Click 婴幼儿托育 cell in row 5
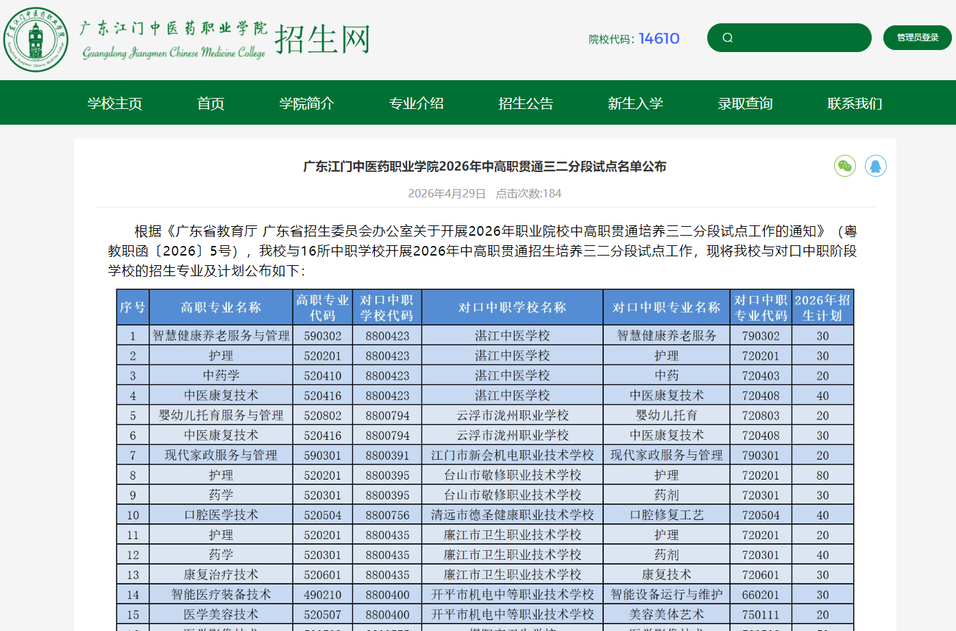The image size is (956, 631). [x=667, y=415]
